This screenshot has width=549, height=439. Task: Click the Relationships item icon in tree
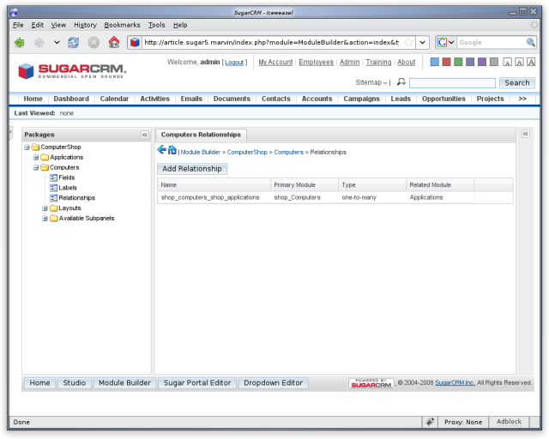[53, 198]
